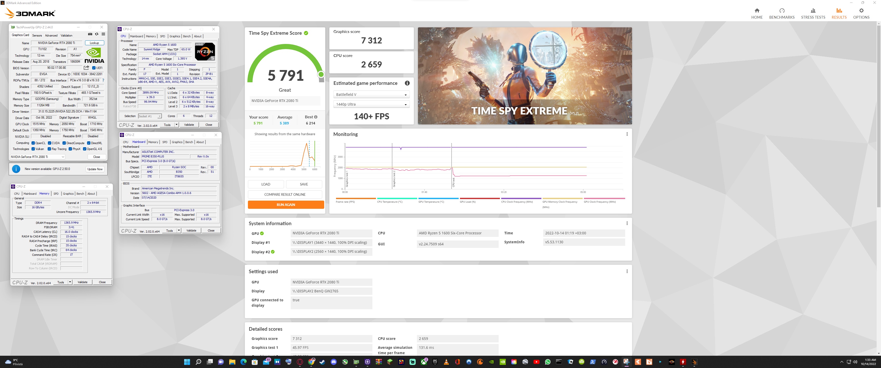881x368 pixels.
Task: Click the GPU-Z refresh icon
Action: [97, 34]
